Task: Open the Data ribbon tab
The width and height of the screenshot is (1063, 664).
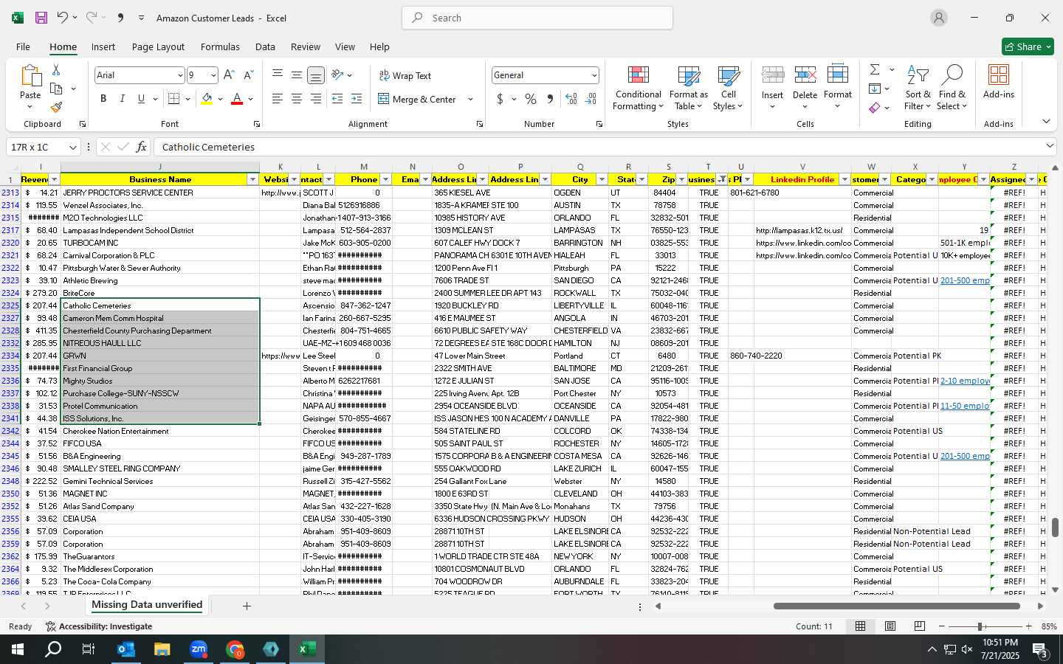Action: click(265, 46)
